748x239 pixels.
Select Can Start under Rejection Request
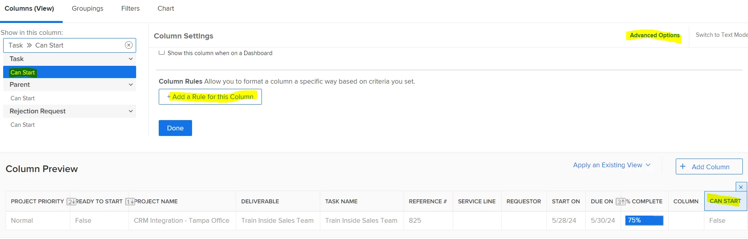(23, 125)
